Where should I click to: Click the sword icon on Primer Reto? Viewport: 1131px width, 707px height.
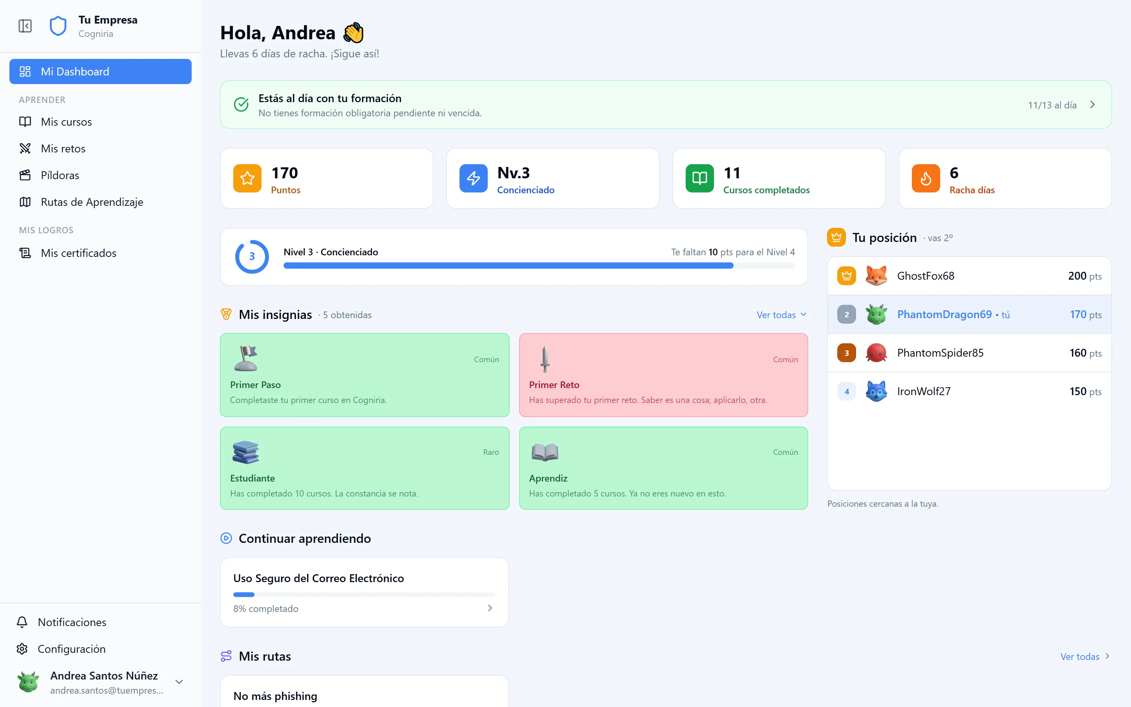point(544,359)
